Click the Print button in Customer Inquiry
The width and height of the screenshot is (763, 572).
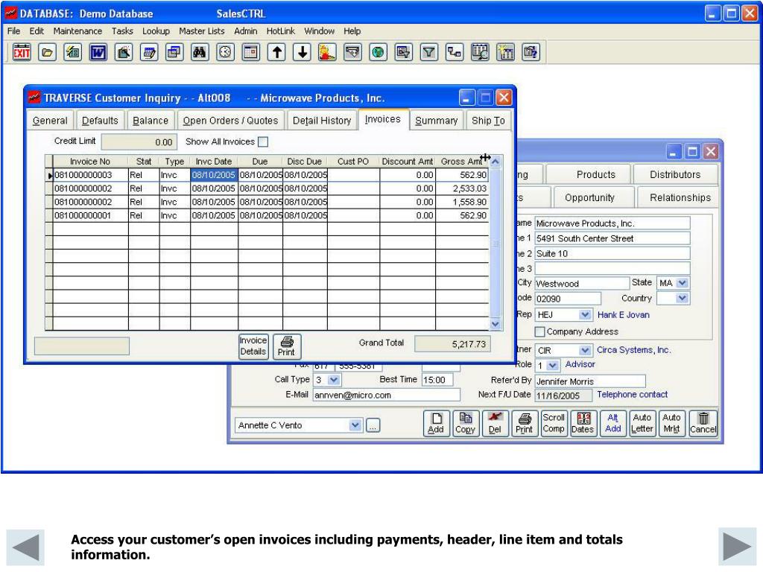[287, 346]
